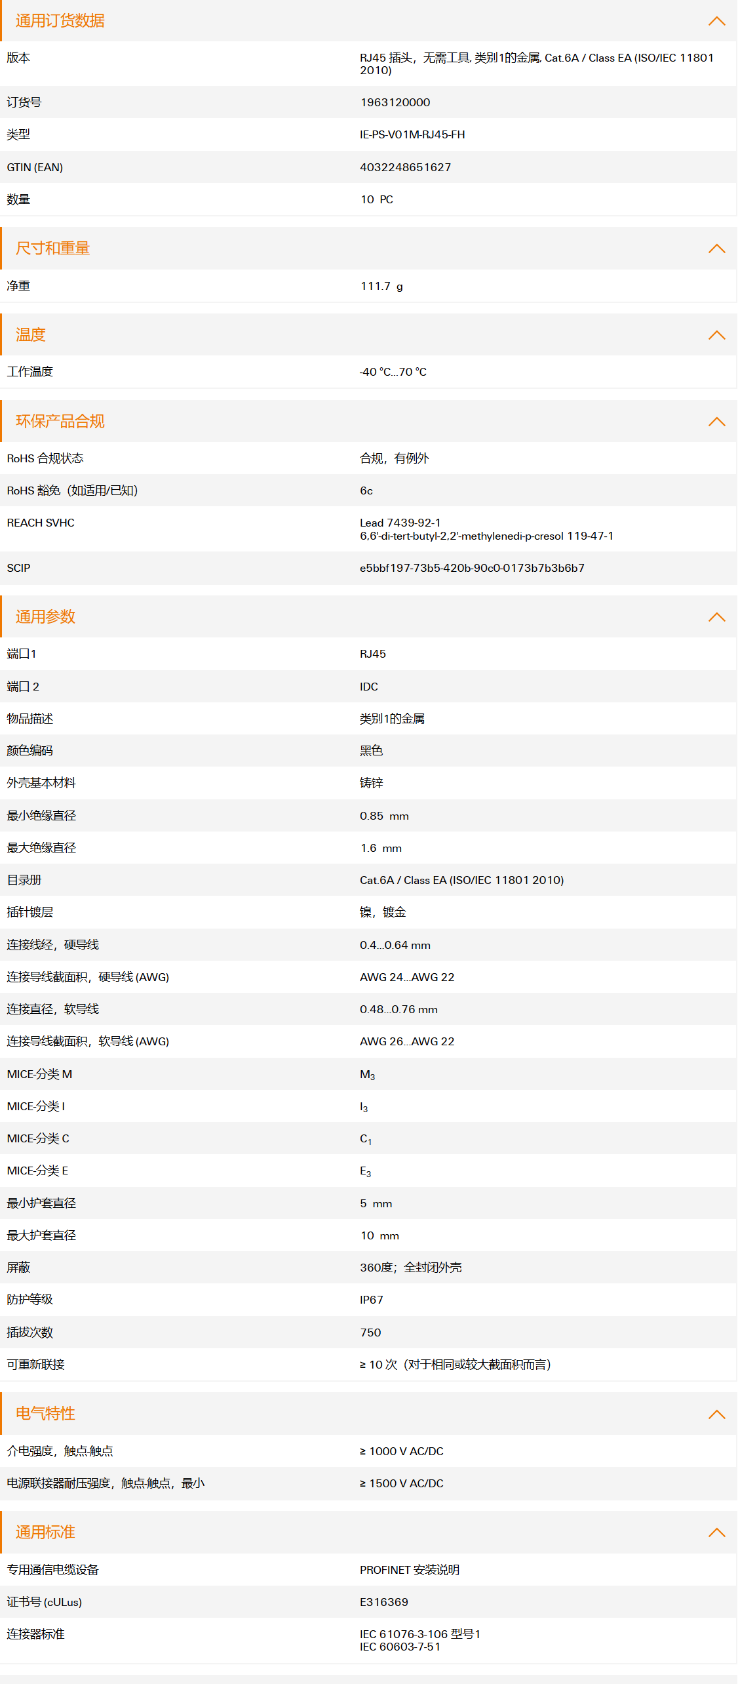Select SCIP number e5bbf197-73b5-420b-90c0-0173b7b3b6b7
This screenshot has height=1684, width=738.
472,568
